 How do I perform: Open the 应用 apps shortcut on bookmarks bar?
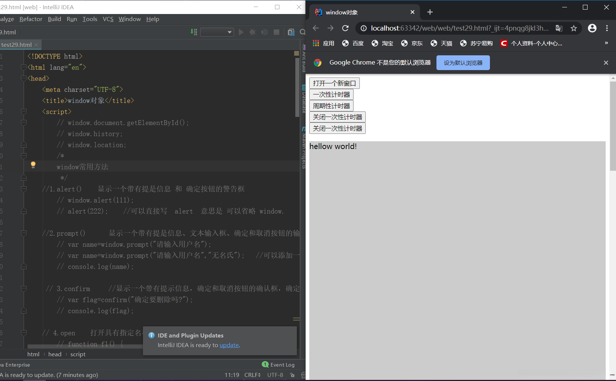(323, 43)
